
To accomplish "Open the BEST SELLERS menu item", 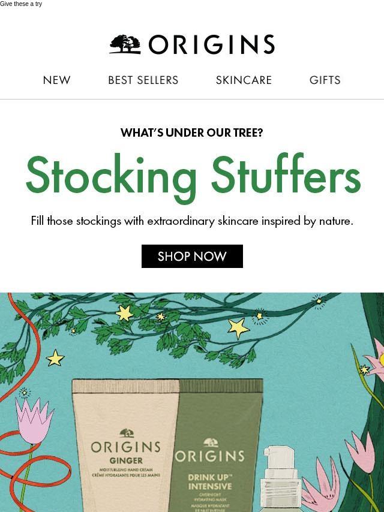I will coord(143,80).
